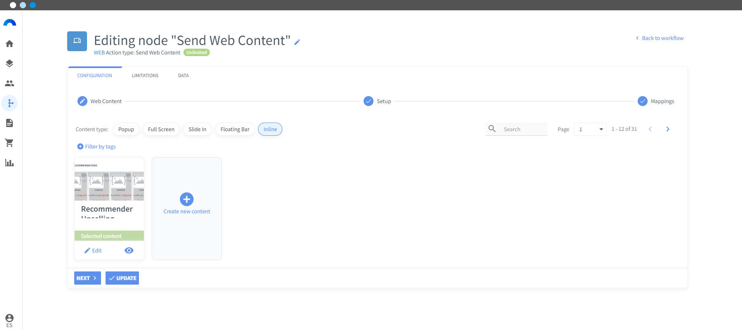Screen dimensions: 742x330
Task: Go to next page with right chevron
Action: coord(668,129)
